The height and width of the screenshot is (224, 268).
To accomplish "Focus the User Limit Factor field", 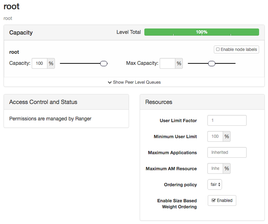I will click(227, 120).
